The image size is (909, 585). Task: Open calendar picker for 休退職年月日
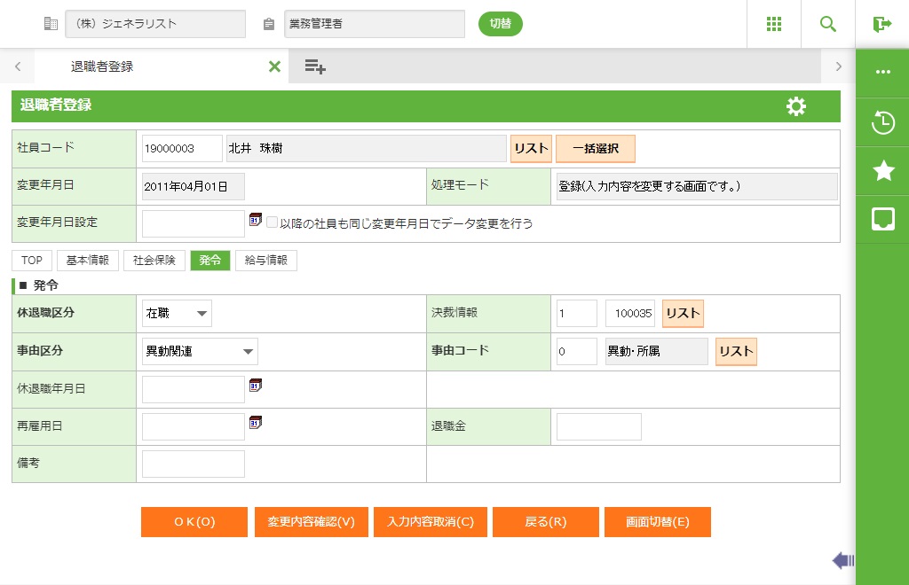(x=256, y=386)
